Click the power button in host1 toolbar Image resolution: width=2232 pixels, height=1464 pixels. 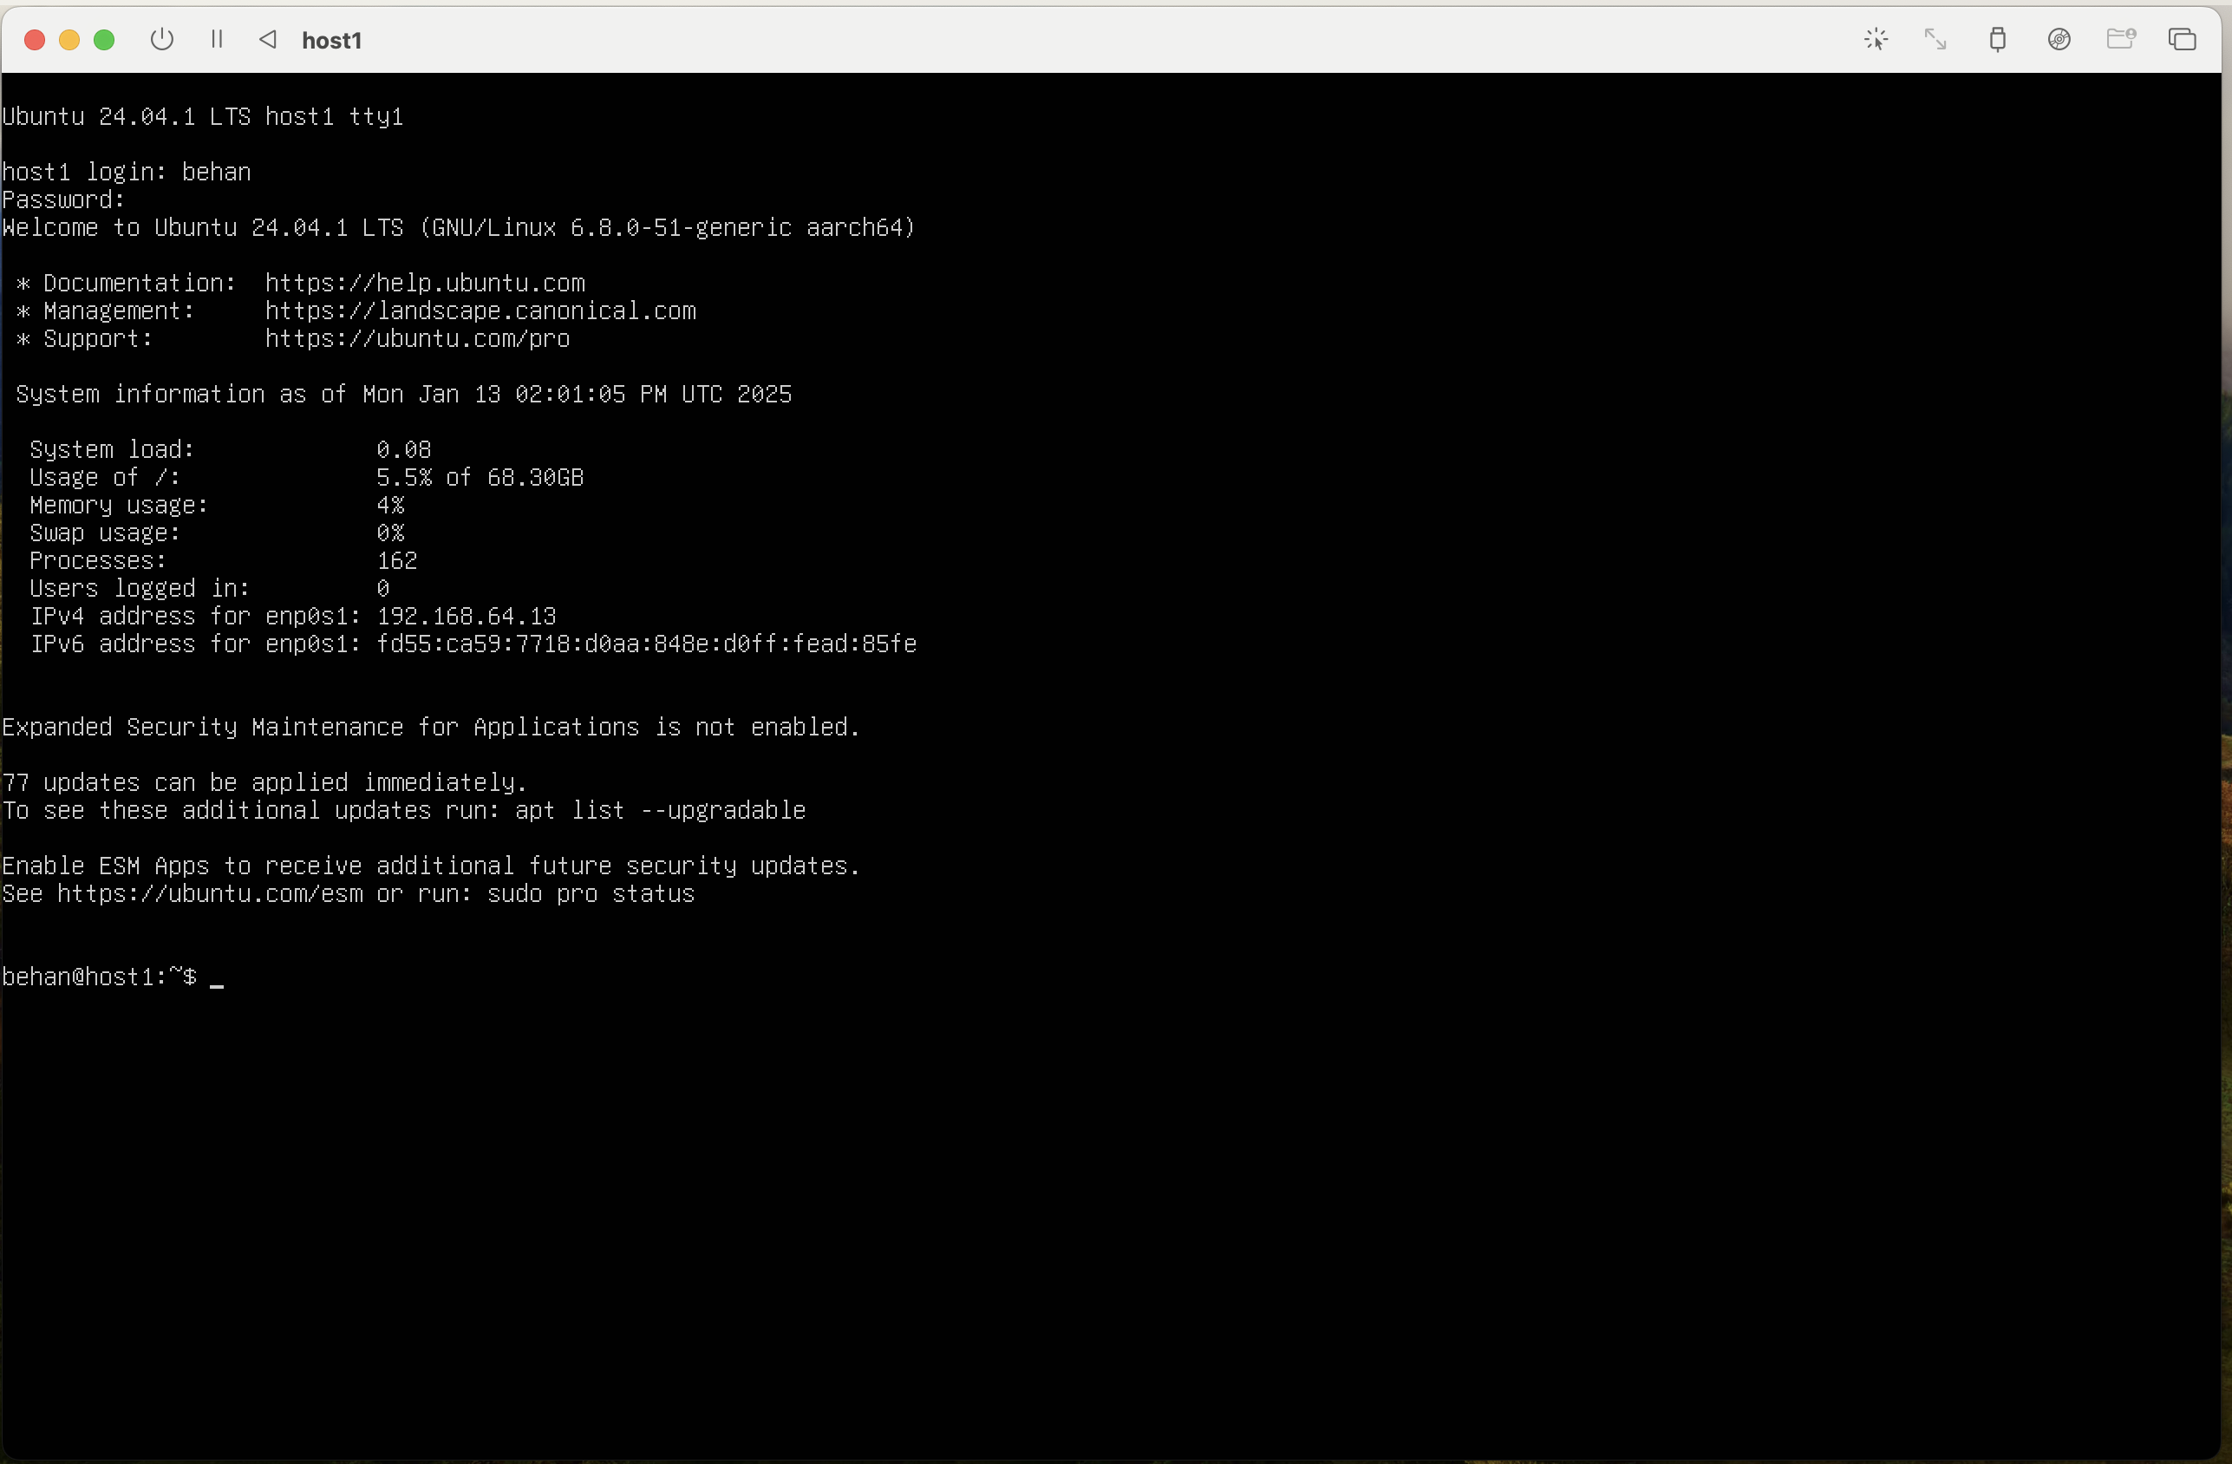coord(162,39)
